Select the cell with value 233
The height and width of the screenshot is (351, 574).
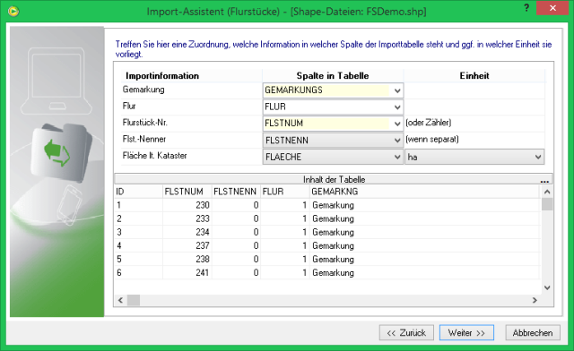click(x=187, y=218)
